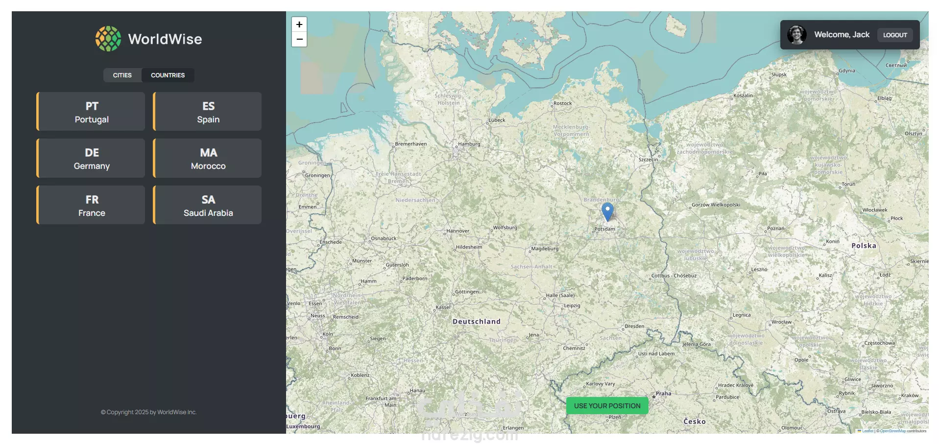Click the Polska label on the map
This screenshot has width=939, height=444.
[x=864, y=246]
